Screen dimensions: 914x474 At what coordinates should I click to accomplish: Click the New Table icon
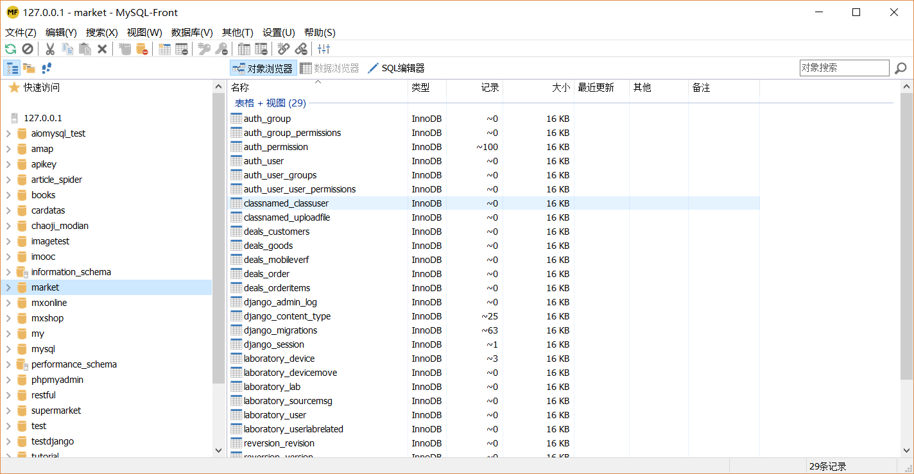pos(164,49)
